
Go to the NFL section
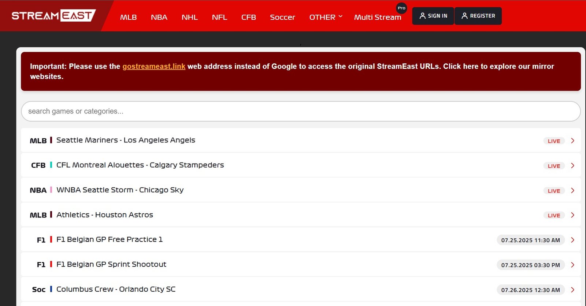[x=219, y=17]
